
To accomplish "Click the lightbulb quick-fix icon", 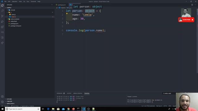I will [67, 14].
